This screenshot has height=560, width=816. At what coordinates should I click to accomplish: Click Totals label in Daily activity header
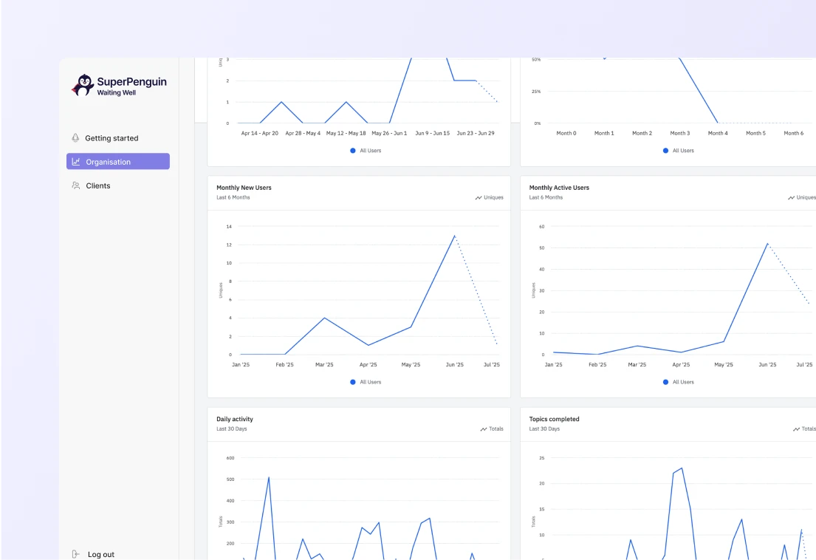point(496,428)
